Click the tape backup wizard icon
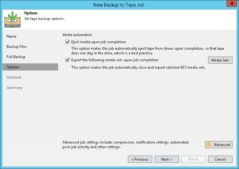This screenshot has width=239, height=169. pyautogui.click(x=12, y=19)
